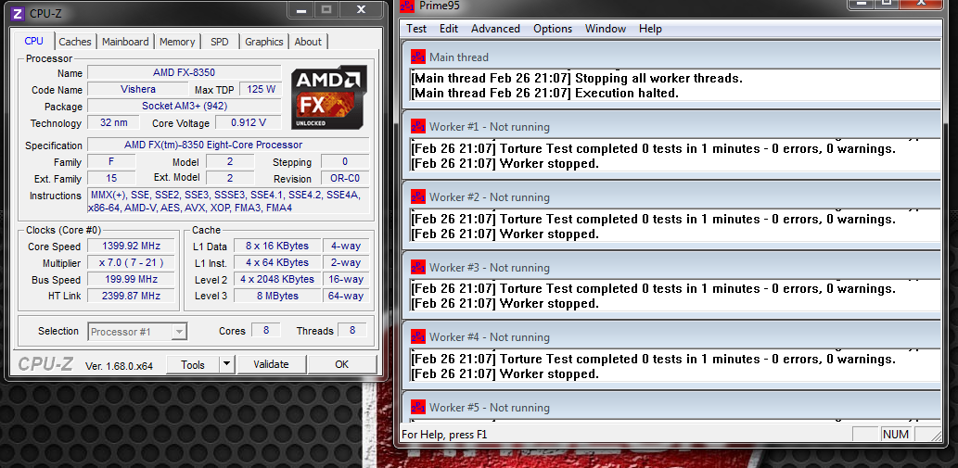Open the Processor #1 selection dropdown
This screenshot has width=958, height=468.
[x=137, y=332]
